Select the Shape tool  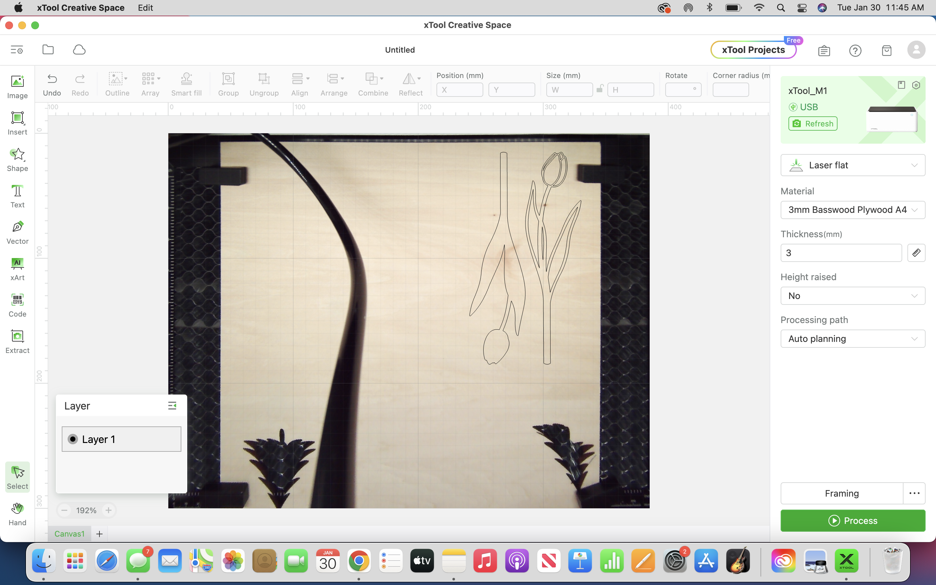[x=18, y=160]
